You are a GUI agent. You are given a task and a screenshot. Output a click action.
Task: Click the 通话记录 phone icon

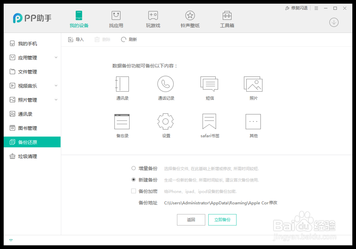tap(166, 84)
